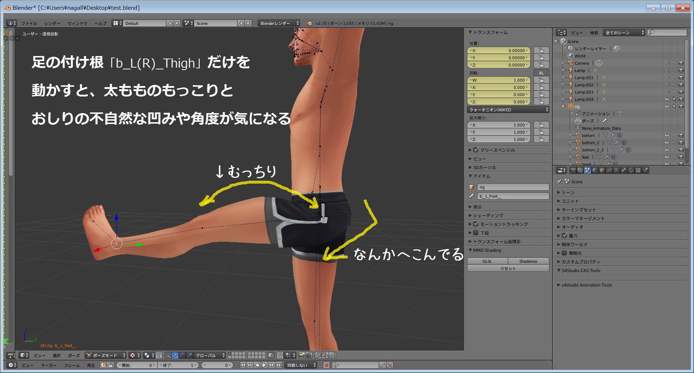Expand the ビュー panel in the sidebar
Viewport: 694px width, 373px height.
coord(479,159)
